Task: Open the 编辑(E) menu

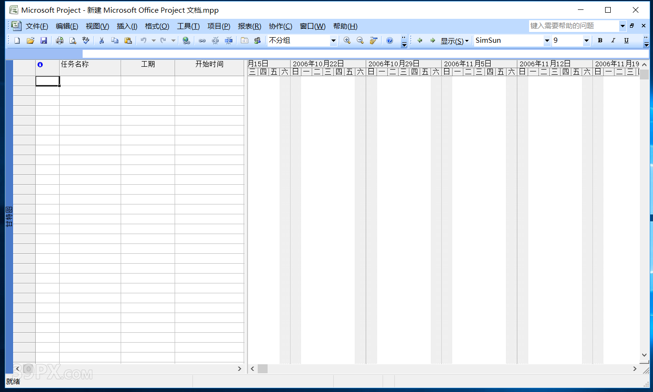Action: [x=67, y=26]
